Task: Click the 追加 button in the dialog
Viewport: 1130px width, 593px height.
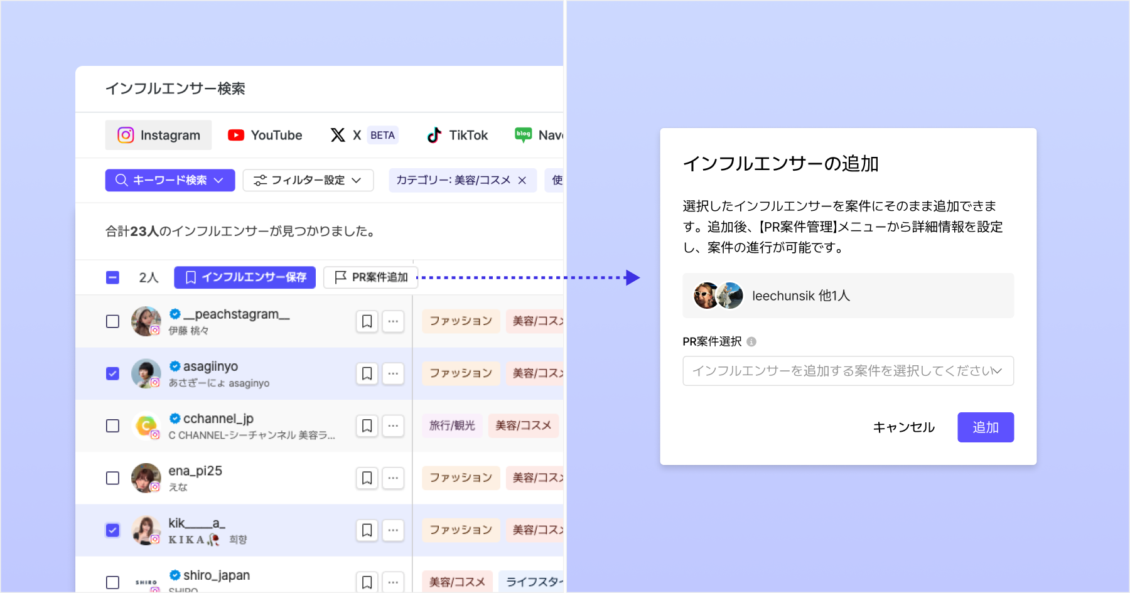Action: click(x=985, y=427)
